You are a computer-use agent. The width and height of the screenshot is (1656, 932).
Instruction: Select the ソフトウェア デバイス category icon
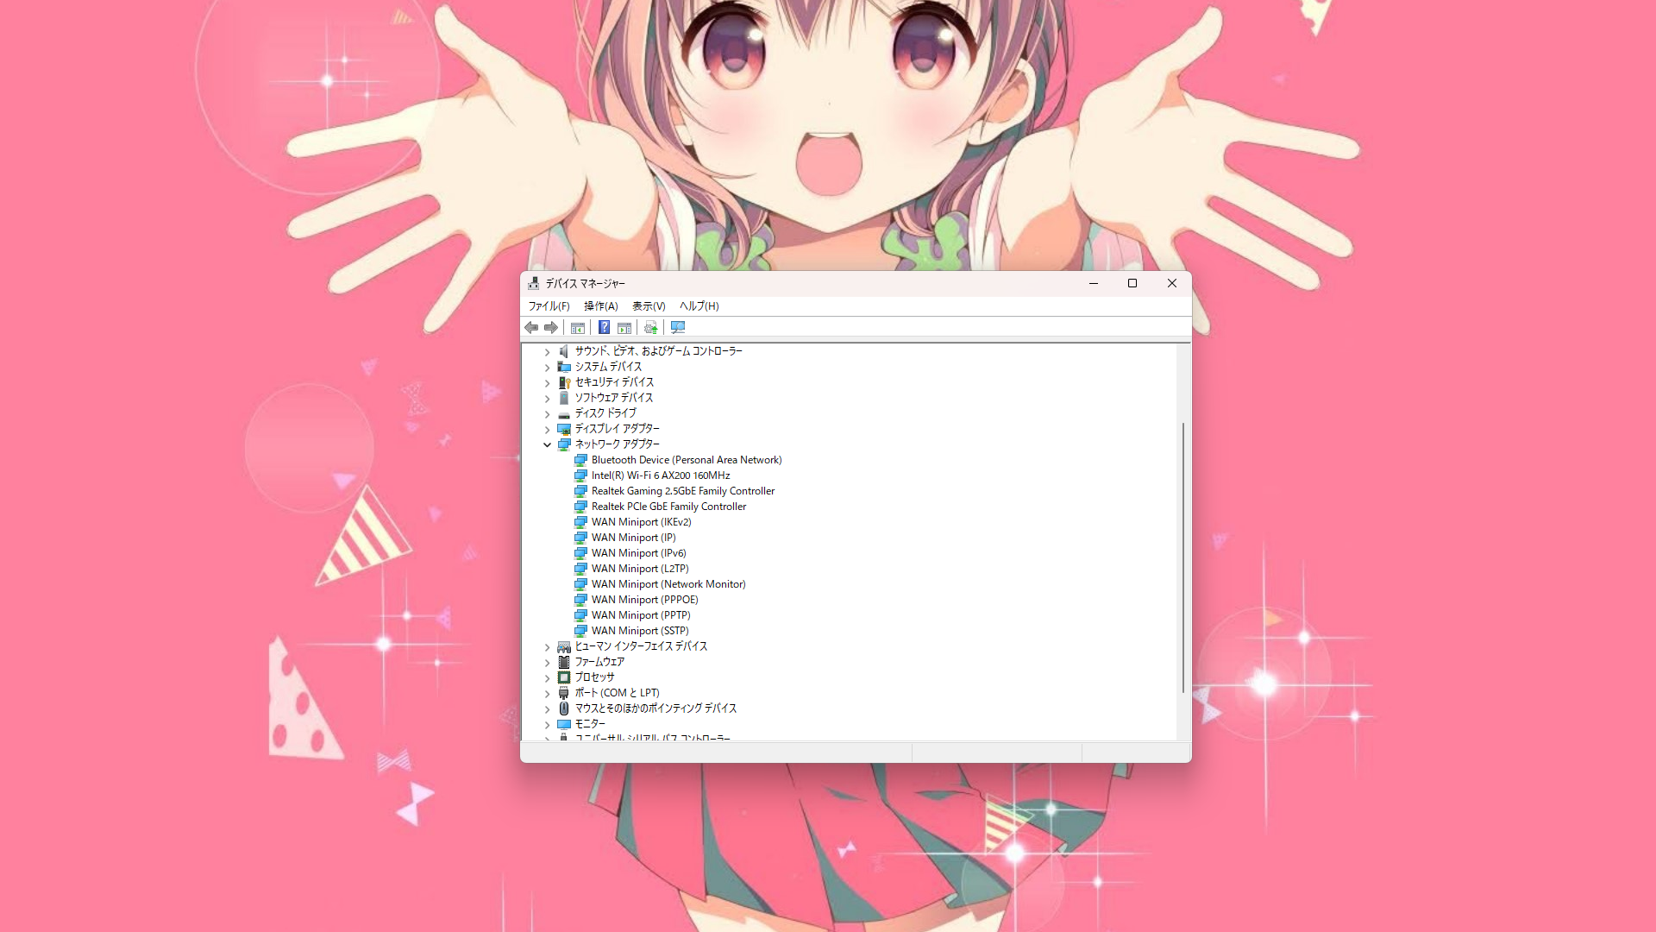564,398
